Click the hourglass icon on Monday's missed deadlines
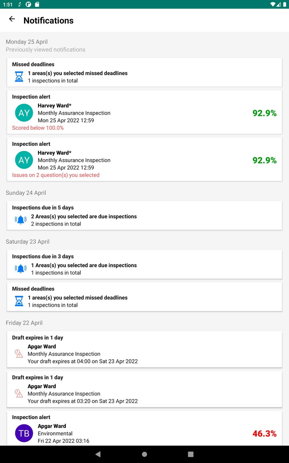 click(18, 76)
